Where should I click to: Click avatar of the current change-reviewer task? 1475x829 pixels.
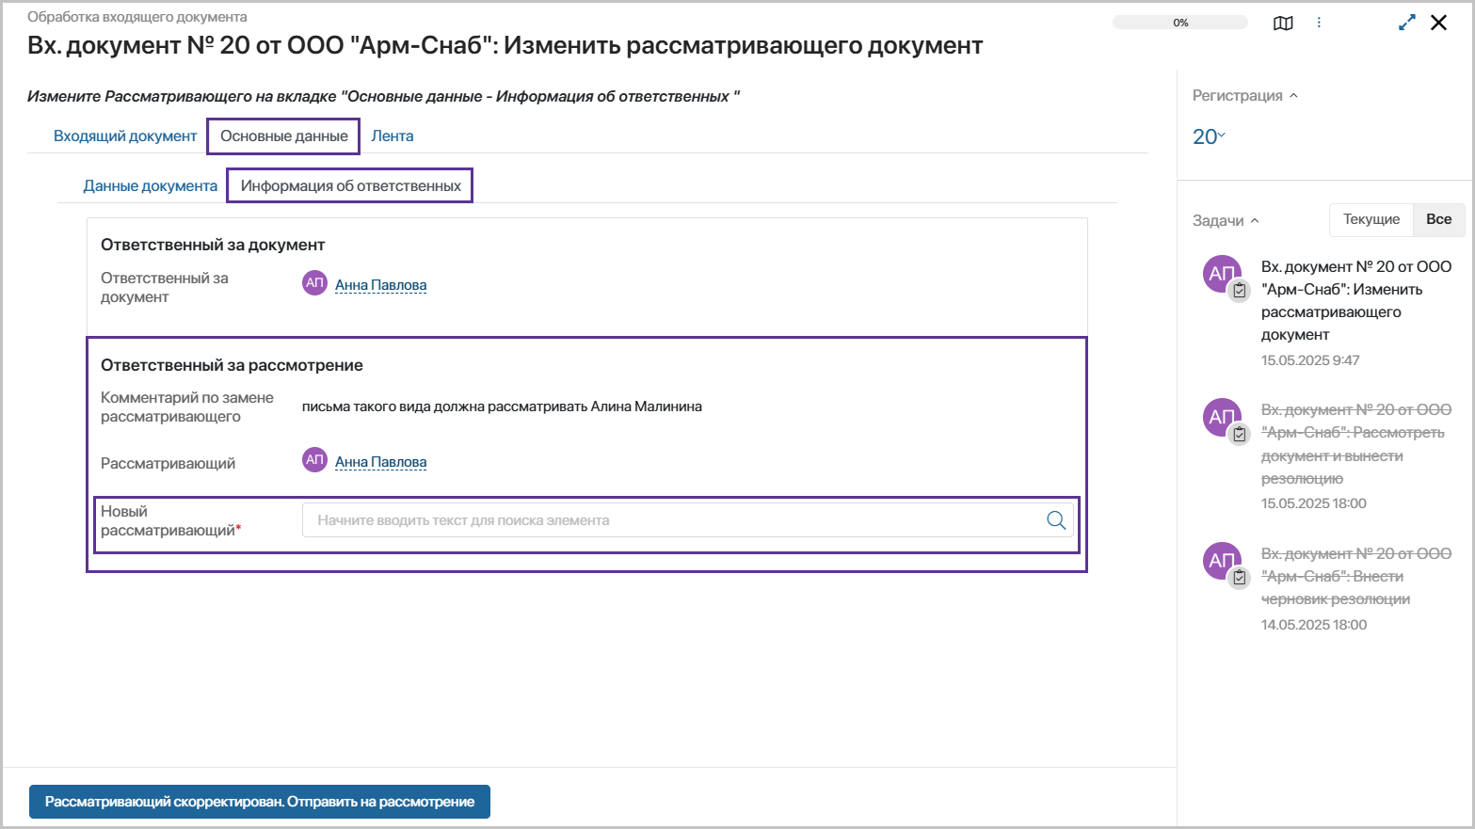tap(1222, 274)
